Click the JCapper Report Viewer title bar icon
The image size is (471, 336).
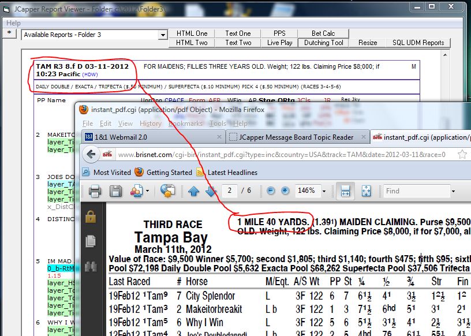point(6,10)
